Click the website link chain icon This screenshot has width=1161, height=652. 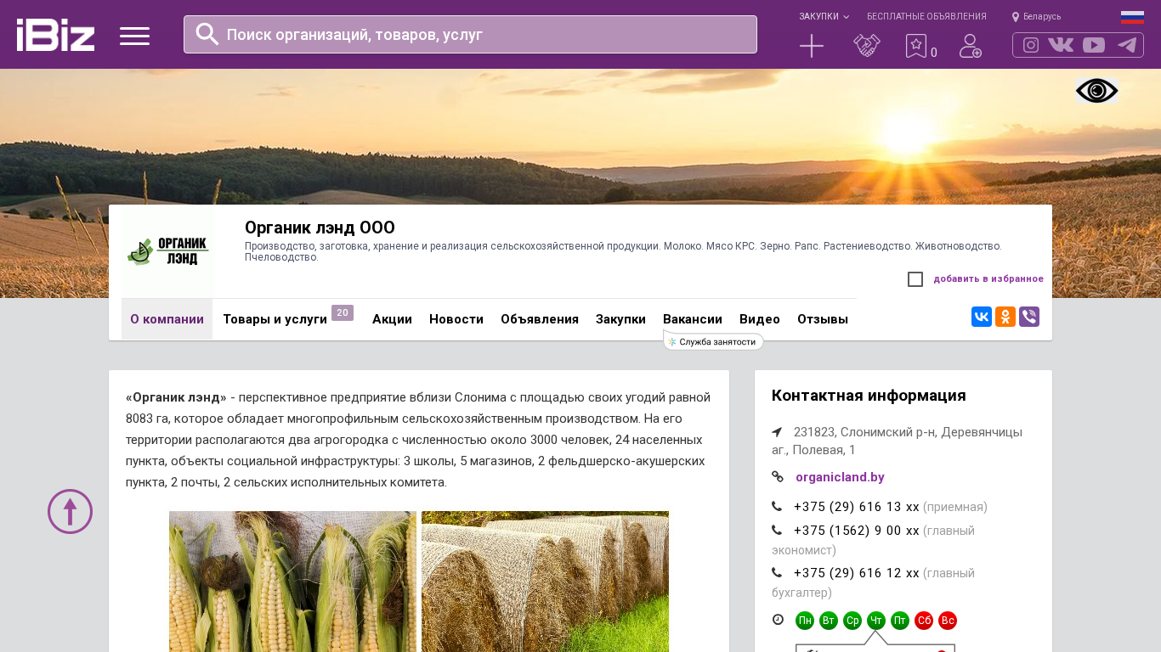point(778,477)
